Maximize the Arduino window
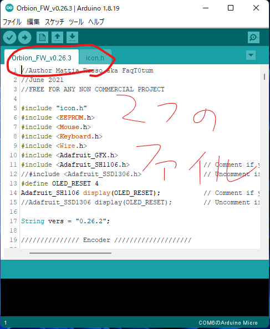 coord(231,8)
